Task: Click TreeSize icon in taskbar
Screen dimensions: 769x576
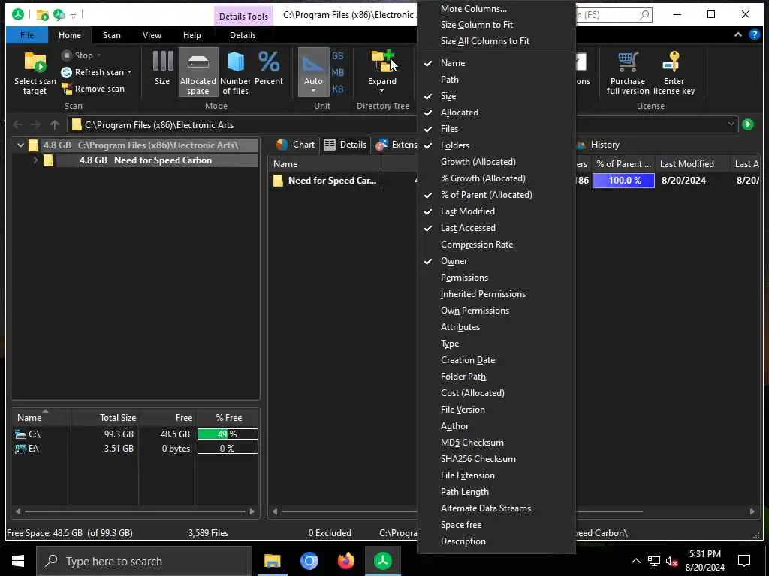Action: coord(382,561)
